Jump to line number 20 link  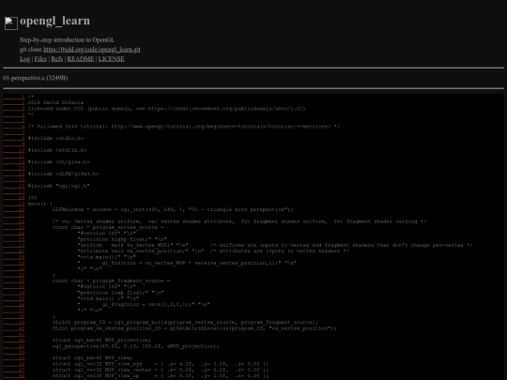tap(14, 209)
